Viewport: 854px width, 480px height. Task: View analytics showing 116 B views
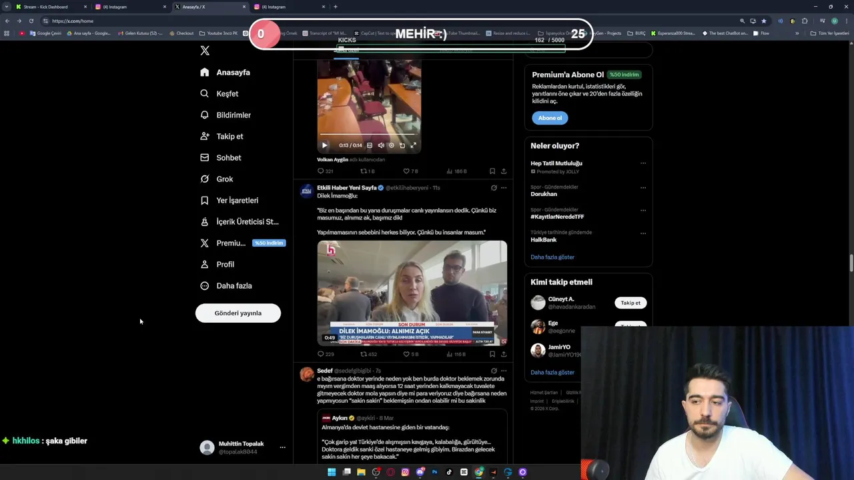point(456,354)
